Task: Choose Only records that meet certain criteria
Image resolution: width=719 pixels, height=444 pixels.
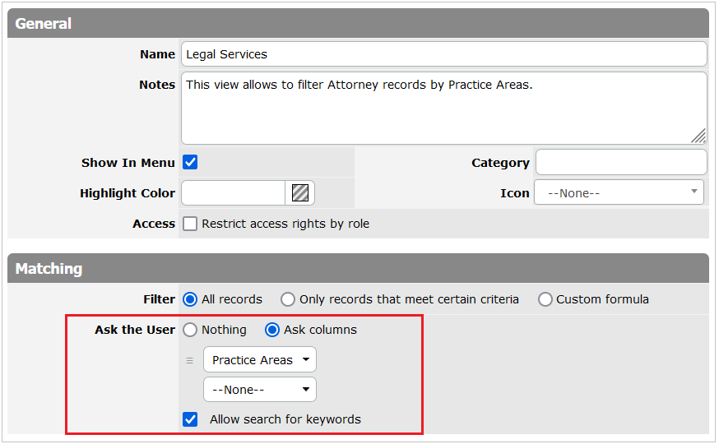Action: point(287,299)
